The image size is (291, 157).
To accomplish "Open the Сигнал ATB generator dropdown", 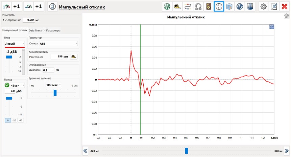I will [x=58, y=44].
